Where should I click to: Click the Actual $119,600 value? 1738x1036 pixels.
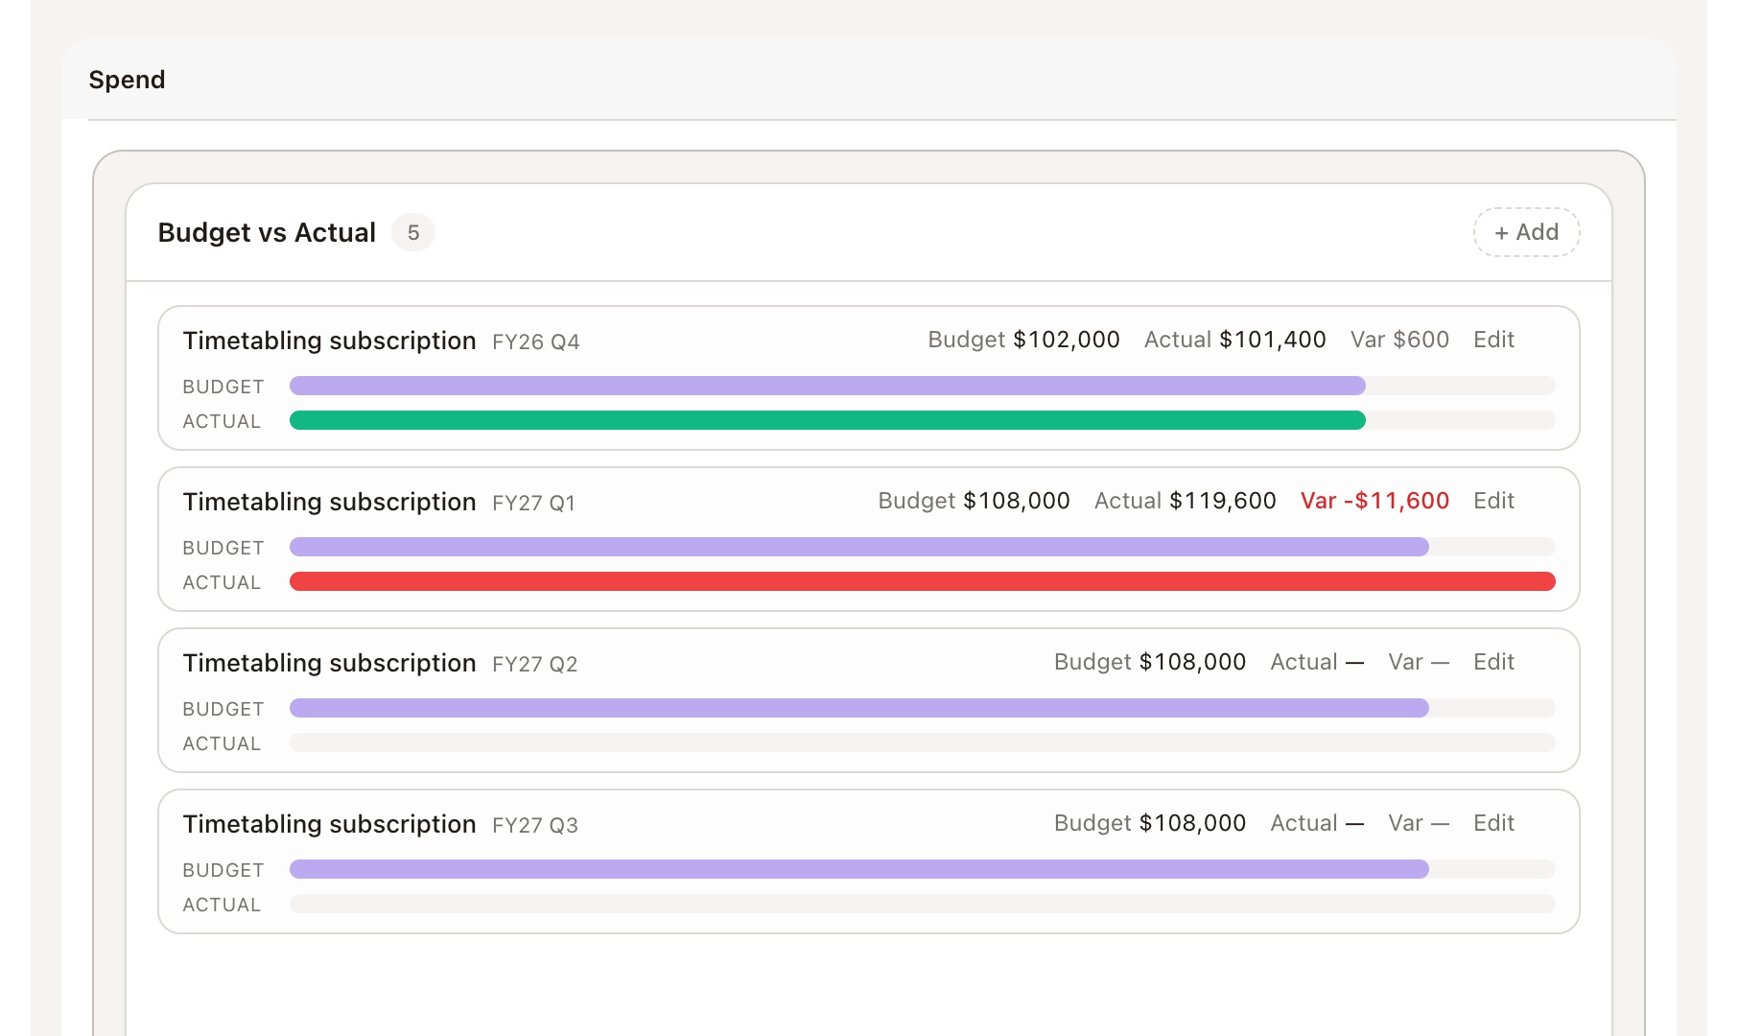(x=1185, y=501)
